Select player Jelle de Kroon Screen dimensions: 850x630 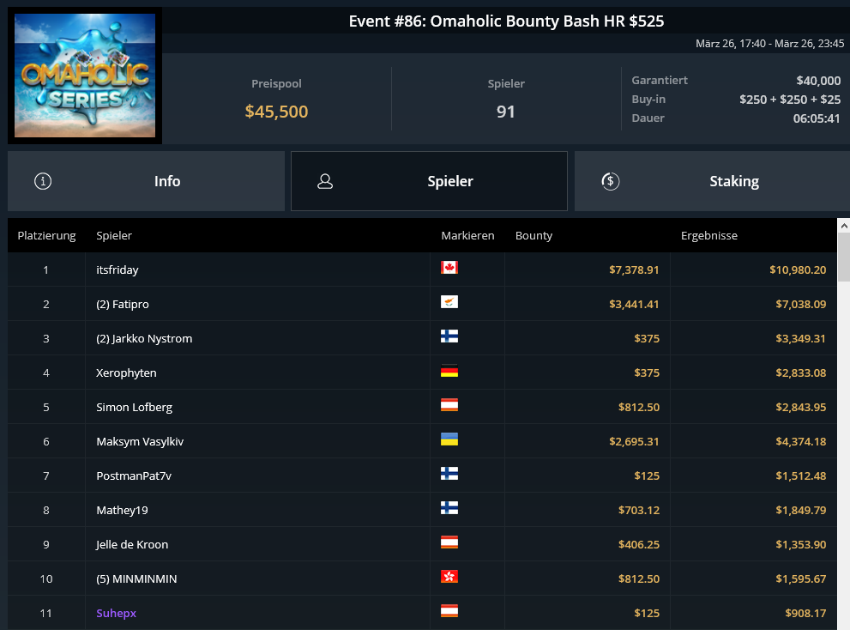[132, 544]
